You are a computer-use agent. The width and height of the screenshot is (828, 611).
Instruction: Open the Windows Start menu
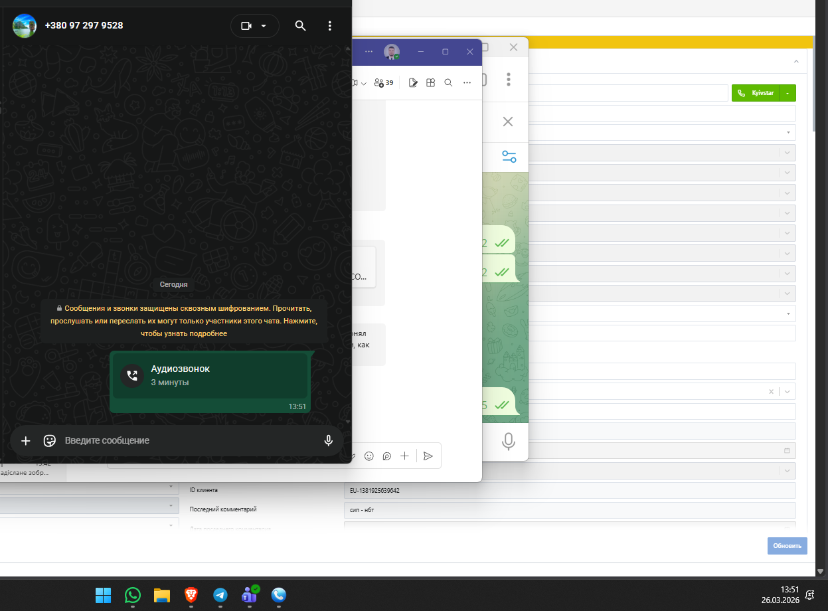103,595
